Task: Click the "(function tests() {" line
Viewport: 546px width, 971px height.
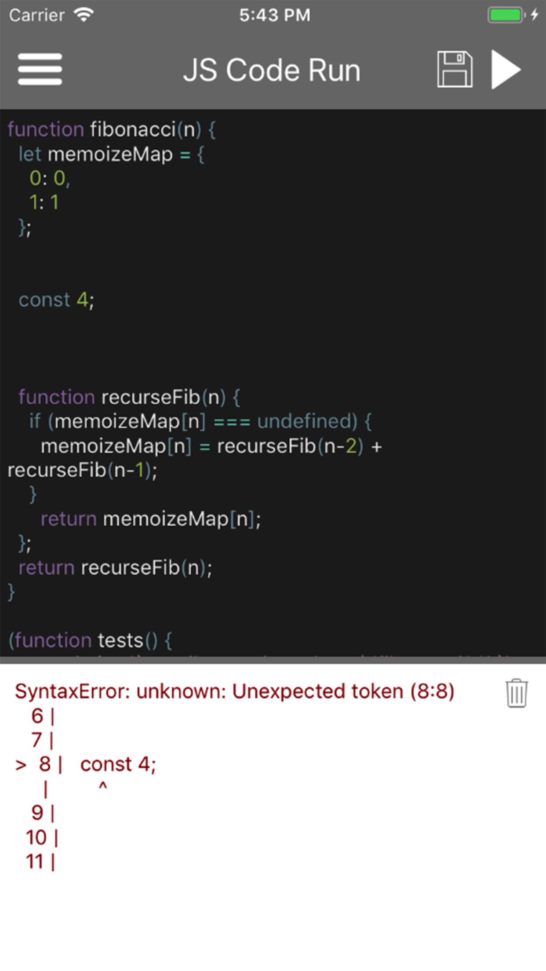Action: coord(91,640)
